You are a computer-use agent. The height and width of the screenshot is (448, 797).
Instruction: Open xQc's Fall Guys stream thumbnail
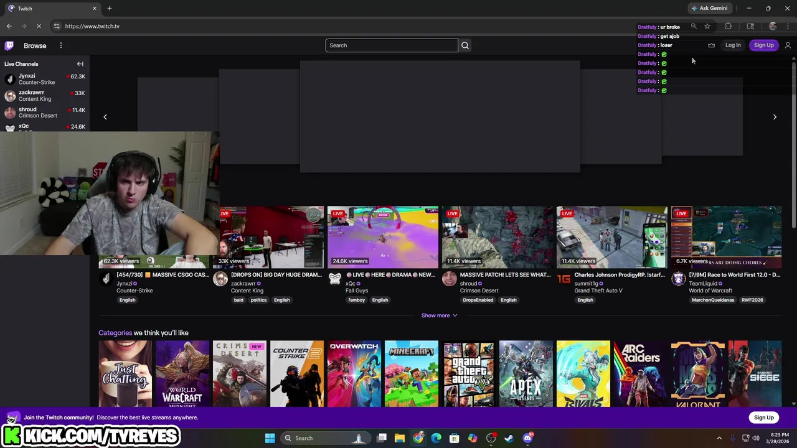click(383, 237)
